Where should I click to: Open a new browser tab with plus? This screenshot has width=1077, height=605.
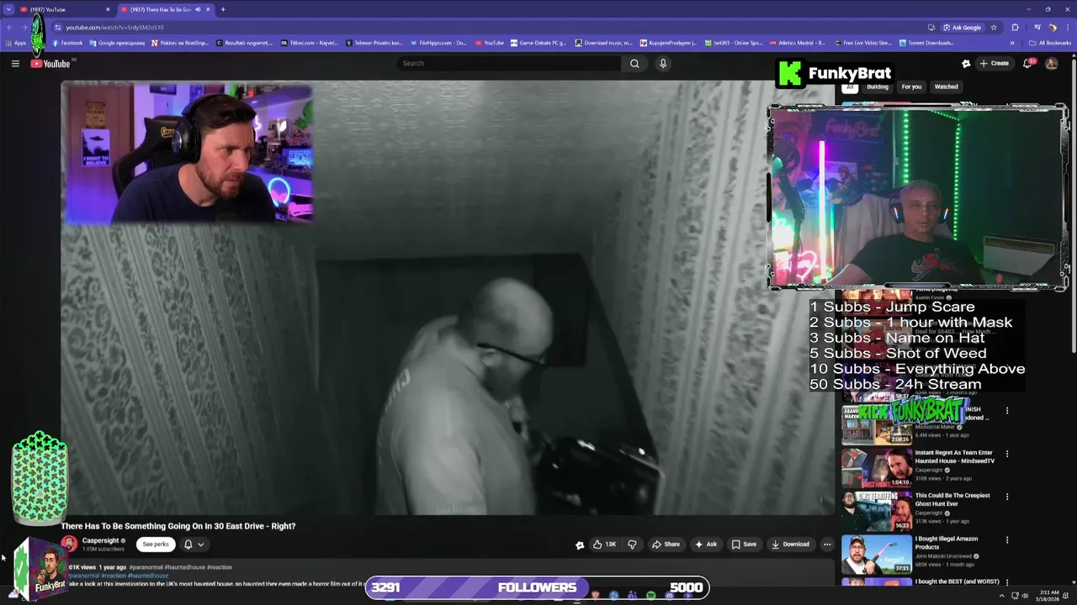click(223, 9)
